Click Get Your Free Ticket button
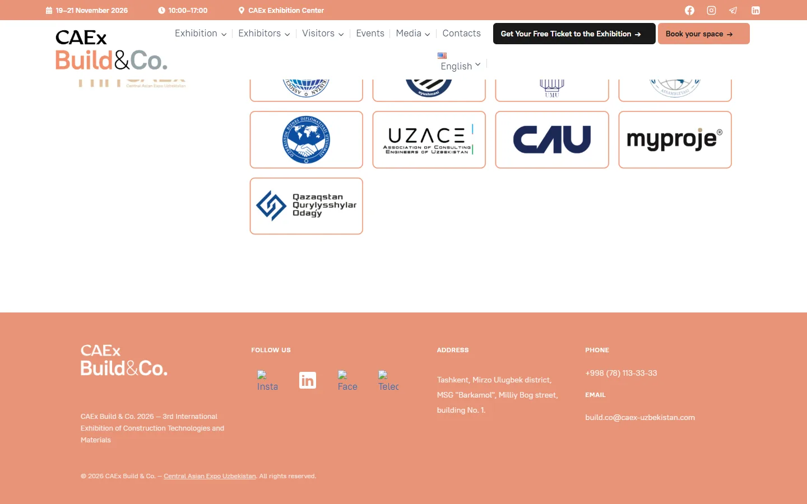The height and width of the screenshot is (504, 807). click(x=574, y=34)
